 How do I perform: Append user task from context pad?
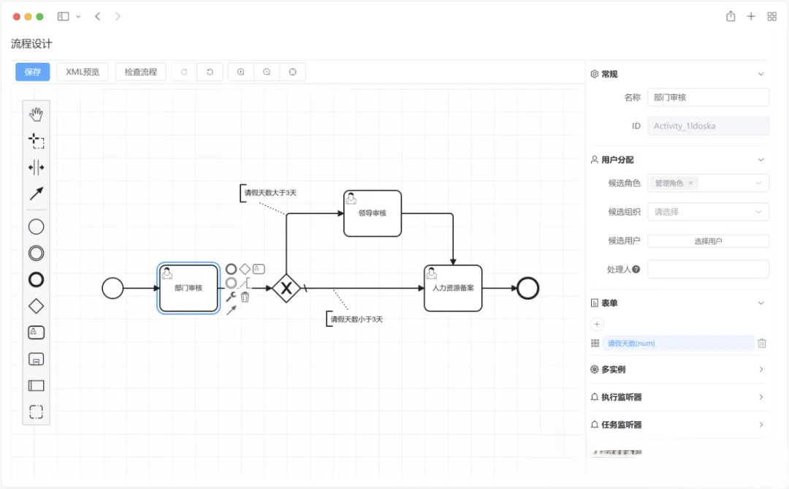[x=259, y=269]
